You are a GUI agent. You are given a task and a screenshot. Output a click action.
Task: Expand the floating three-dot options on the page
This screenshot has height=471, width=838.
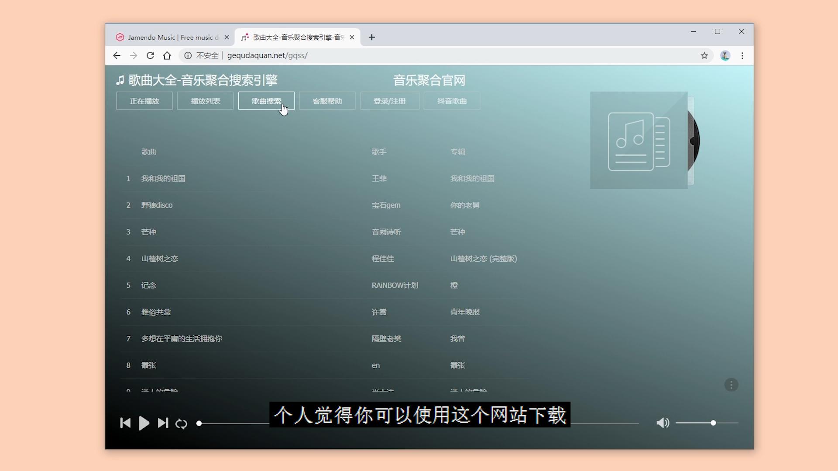[732, 385]
